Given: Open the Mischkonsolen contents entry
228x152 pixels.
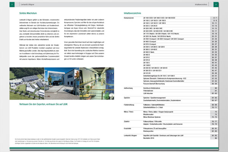Looking at the screenshot, I should (x=149, y=114).
